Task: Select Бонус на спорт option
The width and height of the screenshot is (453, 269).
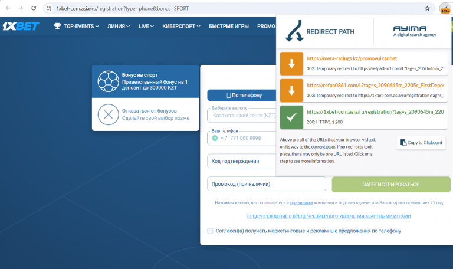Action: 146,81
